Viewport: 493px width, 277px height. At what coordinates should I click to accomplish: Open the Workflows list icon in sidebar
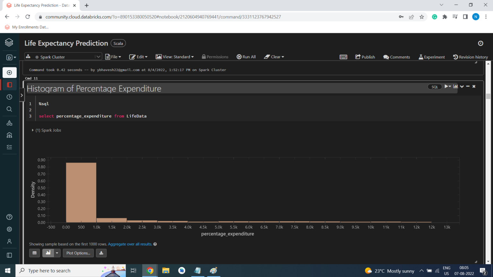(9, 147)
